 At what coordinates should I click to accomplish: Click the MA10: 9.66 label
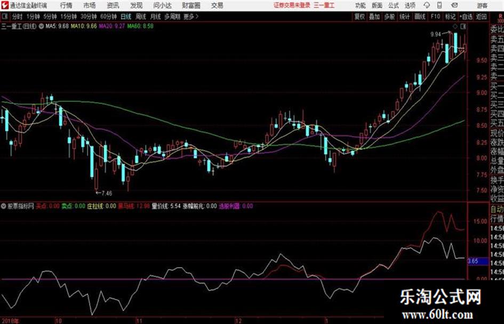(84, 26)
